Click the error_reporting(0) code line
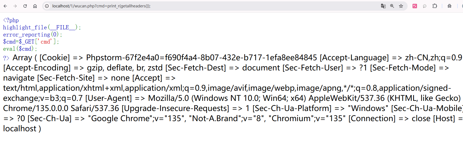The image size is (463, 151). point(33,35)
